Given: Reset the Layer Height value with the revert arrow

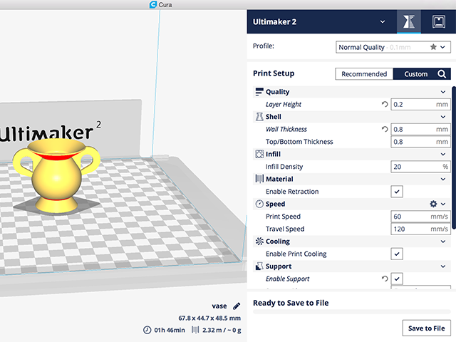Looking at the screenshot, I should 385,104.
